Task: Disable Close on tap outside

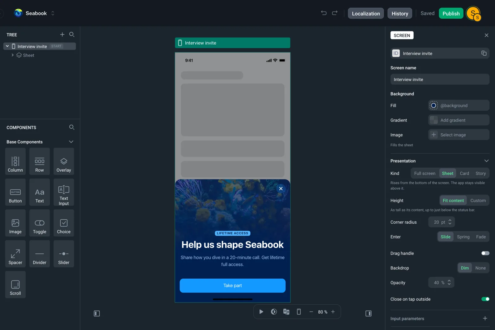Action: point(485,299)
